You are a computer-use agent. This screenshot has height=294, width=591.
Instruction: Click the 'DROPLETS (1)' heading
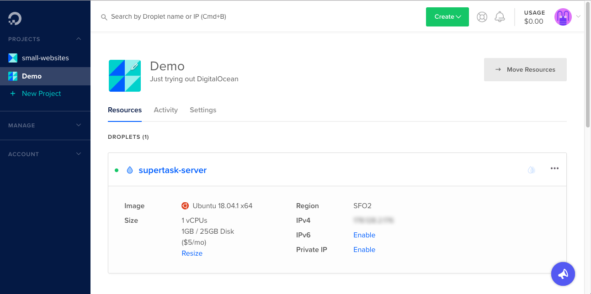point(128,137)
